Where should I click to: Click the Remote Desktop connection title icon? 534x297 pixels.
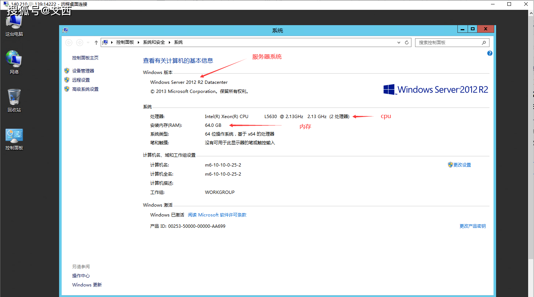pos(6,4)
